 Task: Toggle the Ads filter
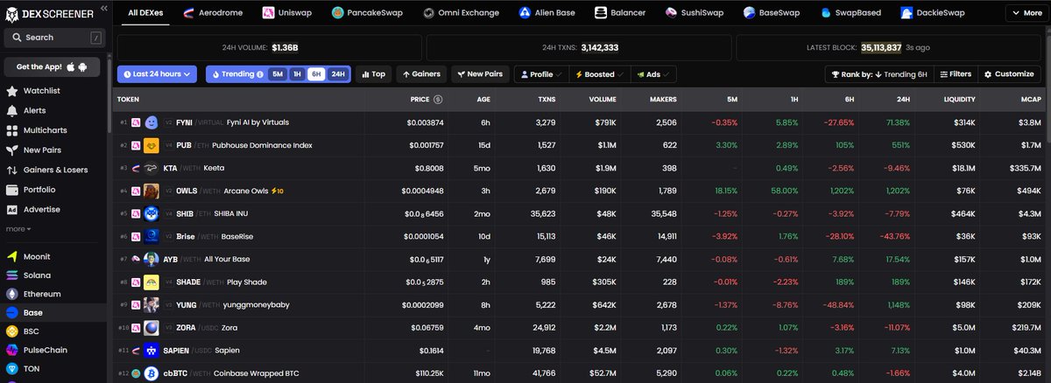pos(653,74)
